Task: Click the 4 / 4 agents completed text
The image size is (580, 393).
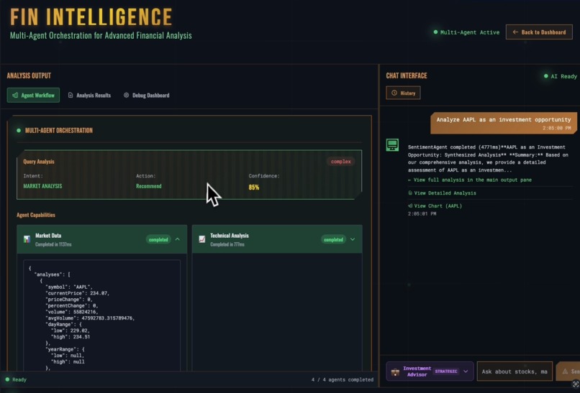Action: pyautogui.click(x=342, y=379)
